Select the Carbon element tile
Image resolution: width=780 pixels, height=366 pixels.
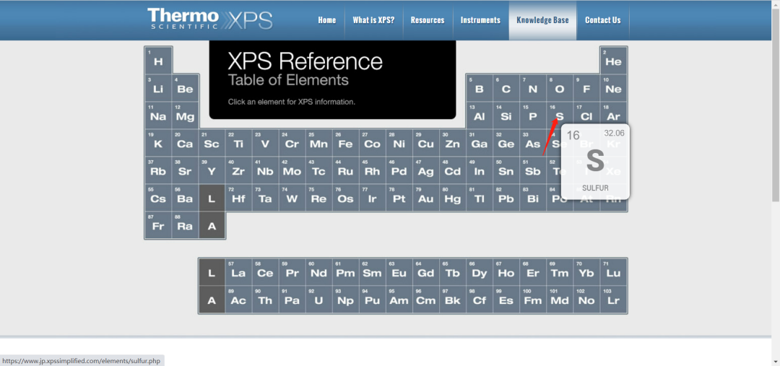506,88
